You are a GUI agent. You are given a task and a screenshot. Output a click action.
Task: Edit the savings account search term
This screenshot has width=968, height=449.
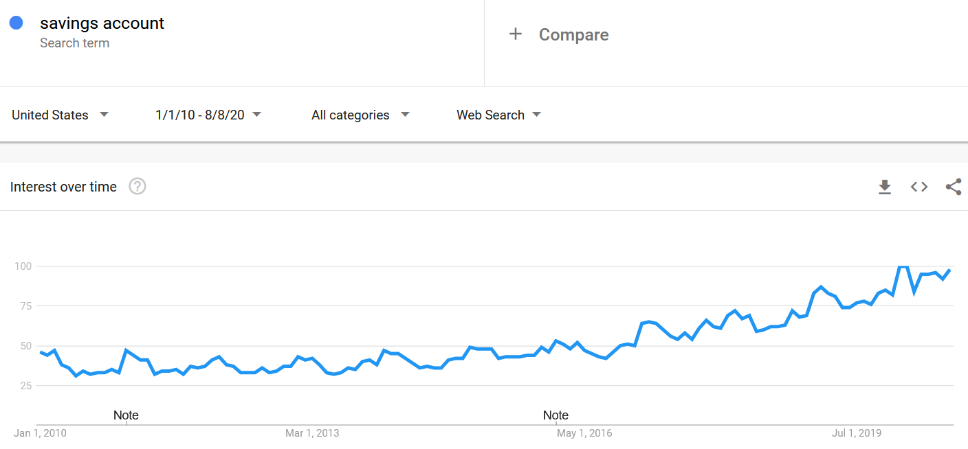102,23
